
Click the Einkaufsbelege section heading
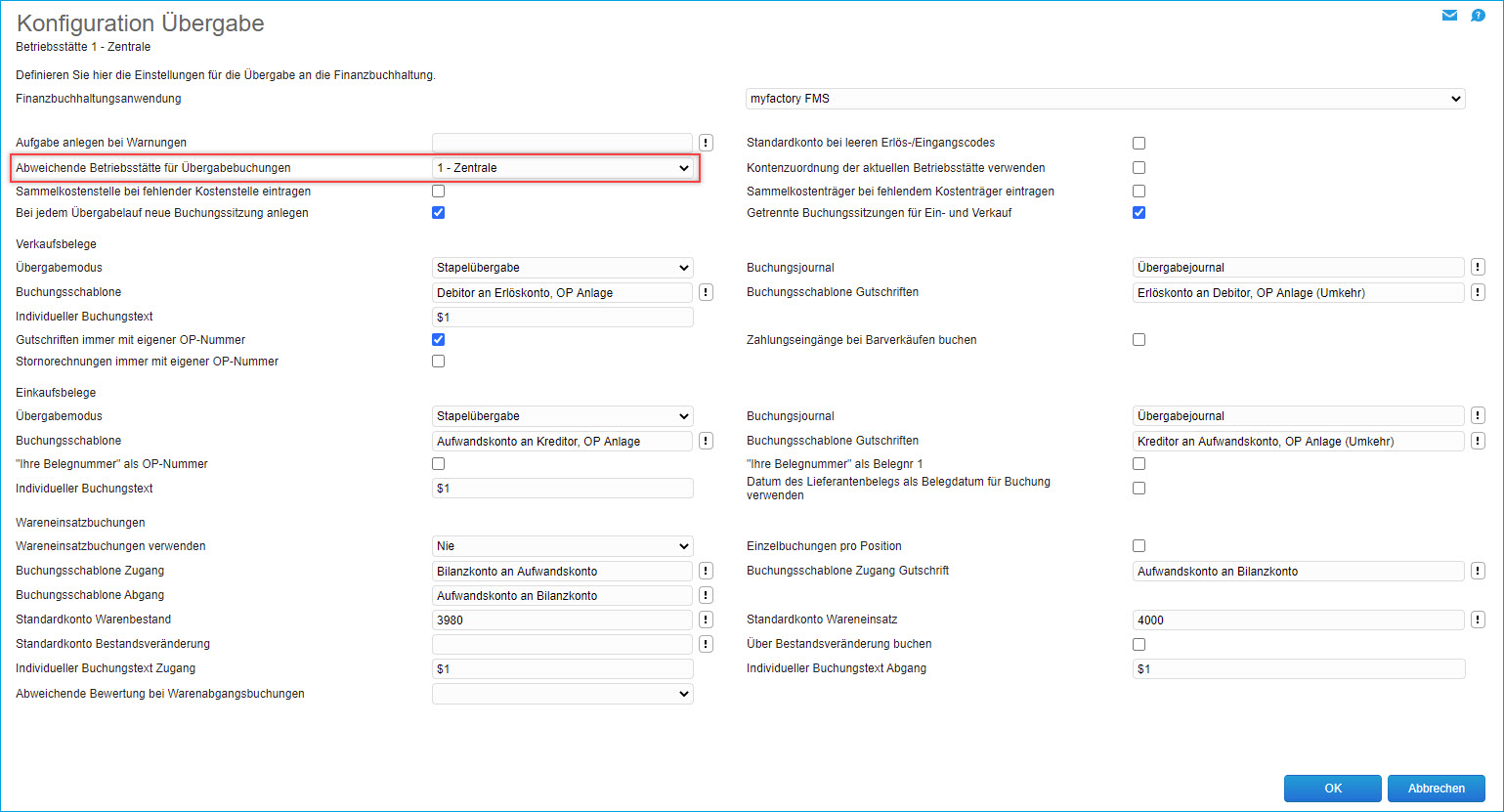point(56,393)
